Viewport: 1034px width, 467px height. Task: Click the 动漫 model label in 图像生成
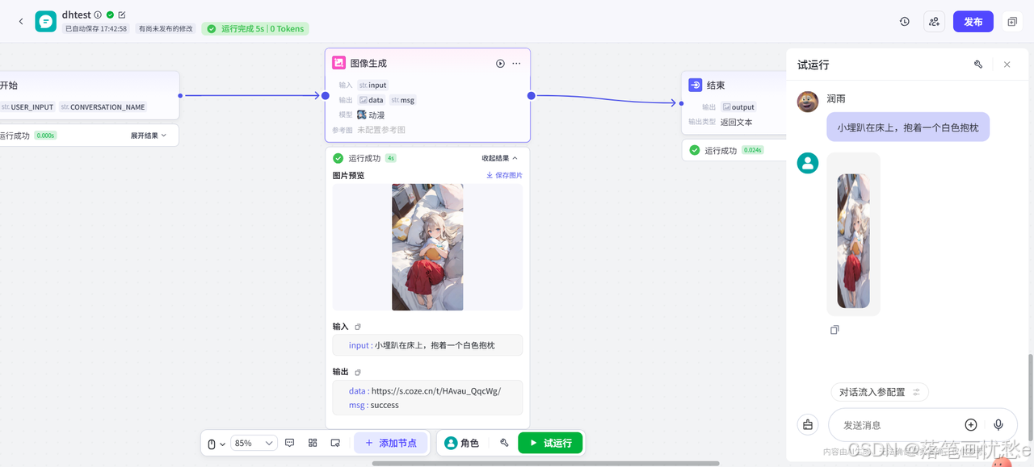372,115
